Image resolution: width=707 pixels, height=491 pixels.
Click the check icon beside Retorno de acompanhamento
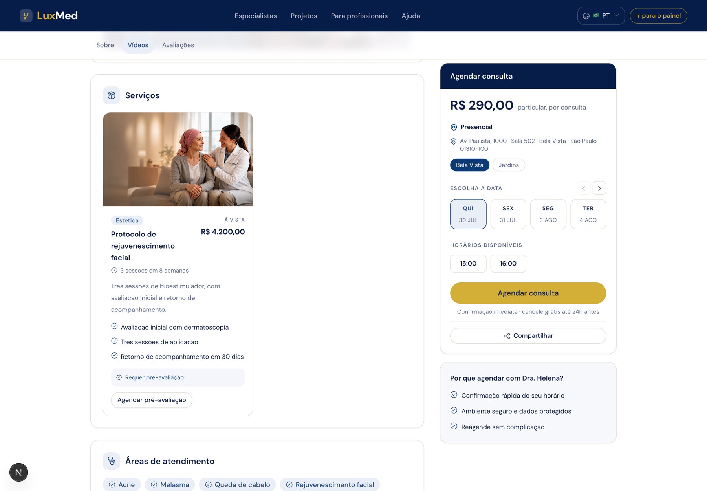(x=114, y=355)
